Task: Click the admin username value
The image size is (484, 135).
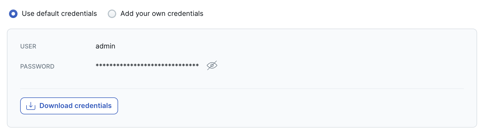Action: click(x=105, y=46)
